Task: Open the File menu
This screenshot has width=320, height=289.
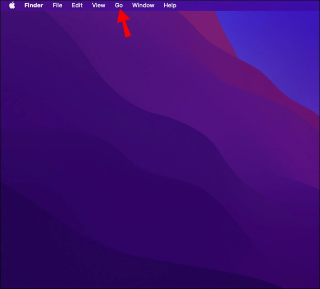Action: (x=58, y=5)
